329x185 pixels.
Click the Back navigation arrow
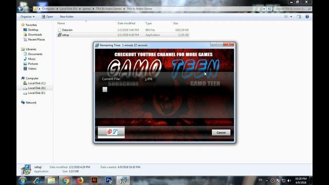coord(20,9)
